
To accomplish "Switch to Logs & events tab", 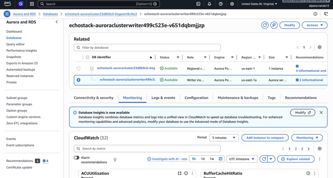I will click(163, 98).
